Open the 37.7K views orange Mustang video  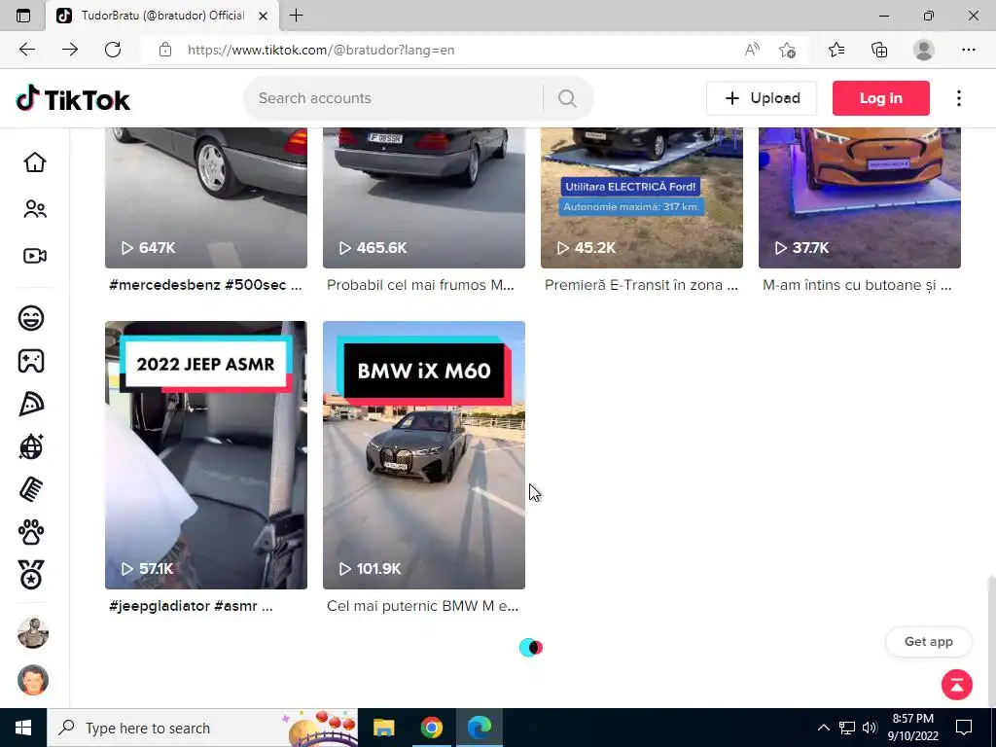click(860, 197)
